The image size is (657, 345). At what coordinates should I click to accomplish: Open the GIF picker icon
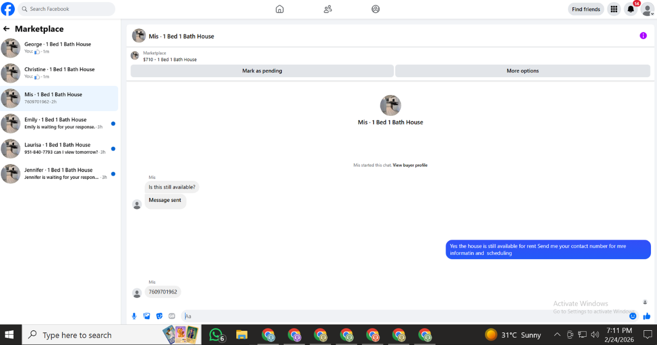tap(172, 316)
